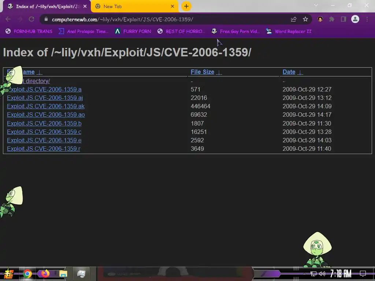
Task: Reload the current page
Action: tap(31, 19)
